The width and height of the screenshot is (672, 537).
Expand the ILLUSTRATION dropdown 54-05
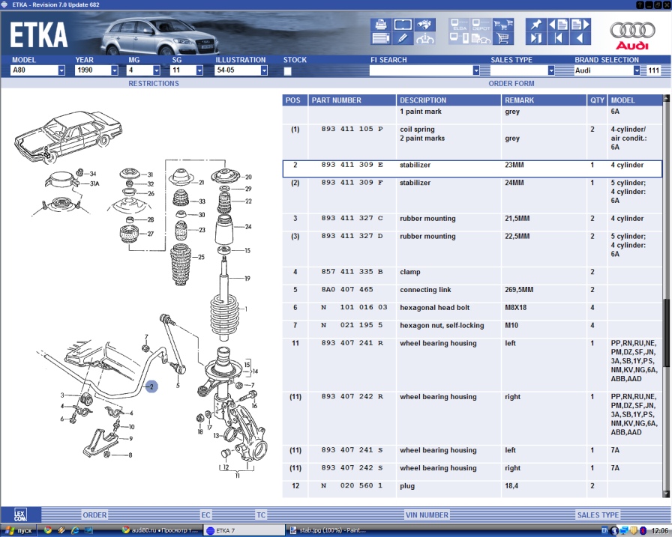point(264,70)
